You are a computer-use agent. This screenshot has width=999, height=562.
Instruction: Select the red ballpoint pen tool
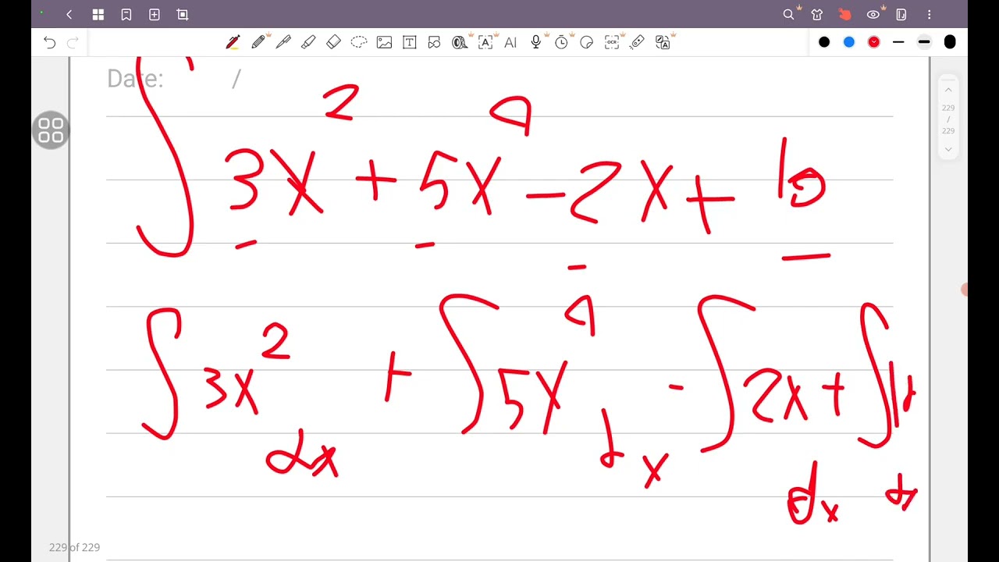coord(233,42)
